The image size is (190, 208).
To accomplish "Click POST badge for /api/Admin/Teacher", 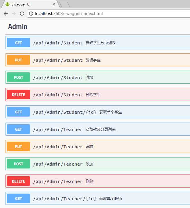I will click(18, 164).
